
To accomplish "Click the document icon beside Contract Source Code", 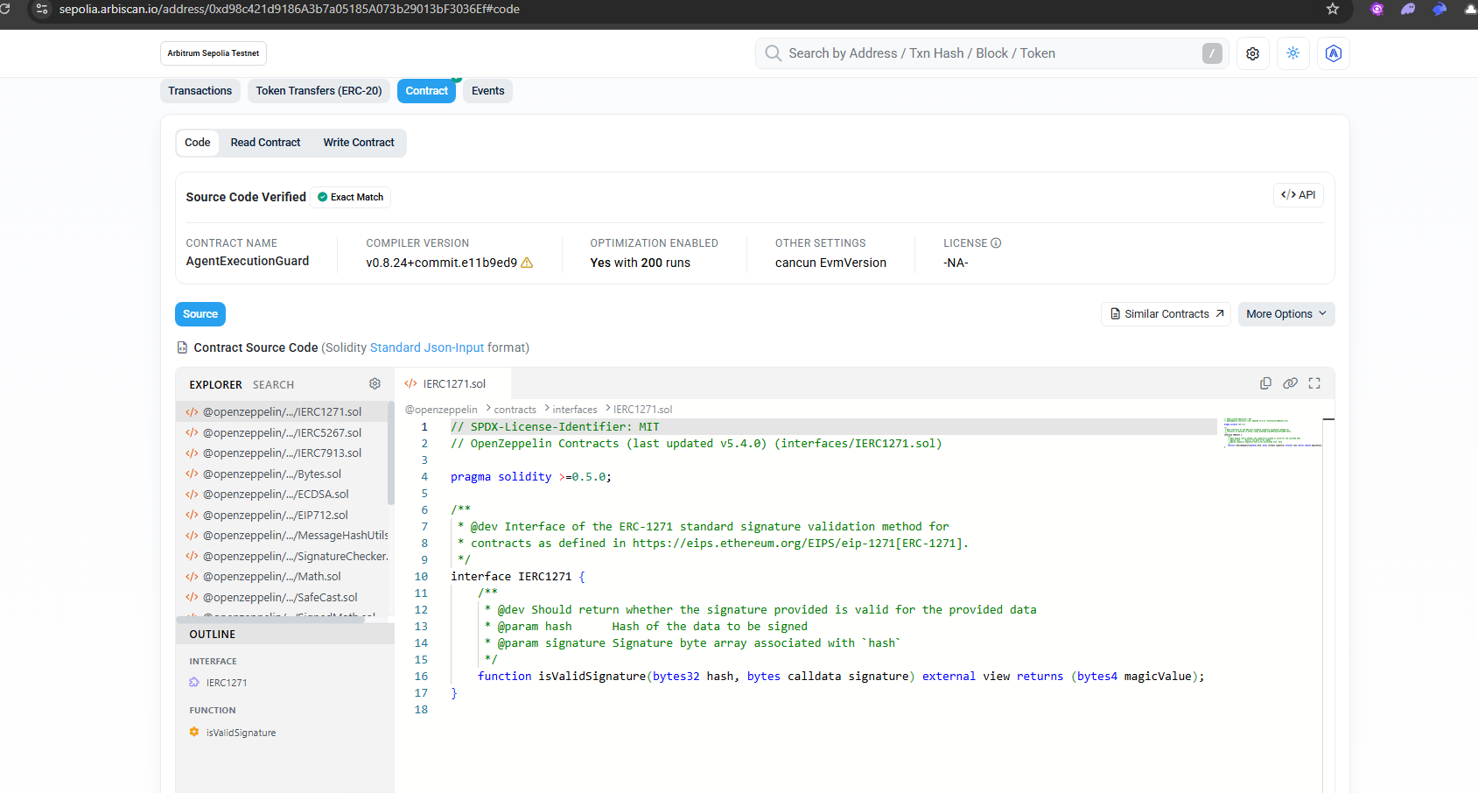I will tap(182, 347).
